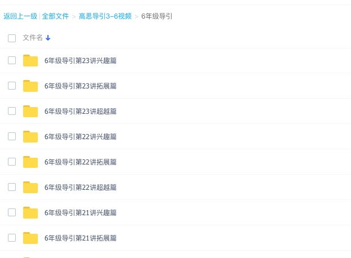Click folder icon for 6年级导引第23讲超越篇
The width and height of the screenshot is (351, 258).
pos(30,111)
